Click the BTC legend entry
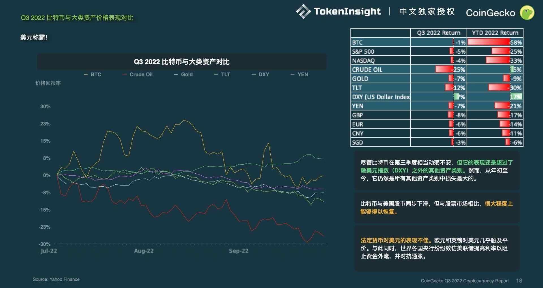 click(x=92, y=75)
